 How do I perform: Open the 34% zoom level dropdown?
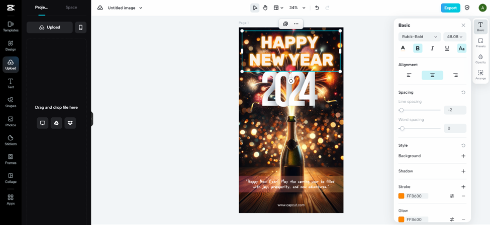[x=297, y=8]
